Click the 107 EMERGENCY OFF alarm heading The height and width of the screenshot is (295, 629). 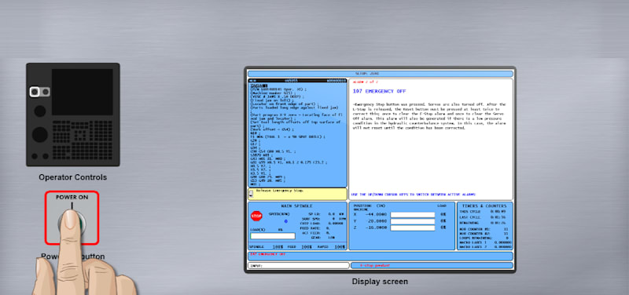[379, 92]
